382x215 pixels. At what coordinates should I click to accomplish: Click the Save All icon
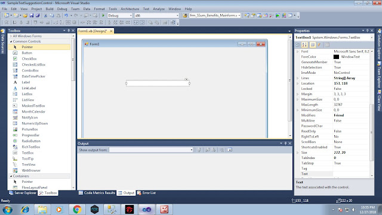[38, 15]
